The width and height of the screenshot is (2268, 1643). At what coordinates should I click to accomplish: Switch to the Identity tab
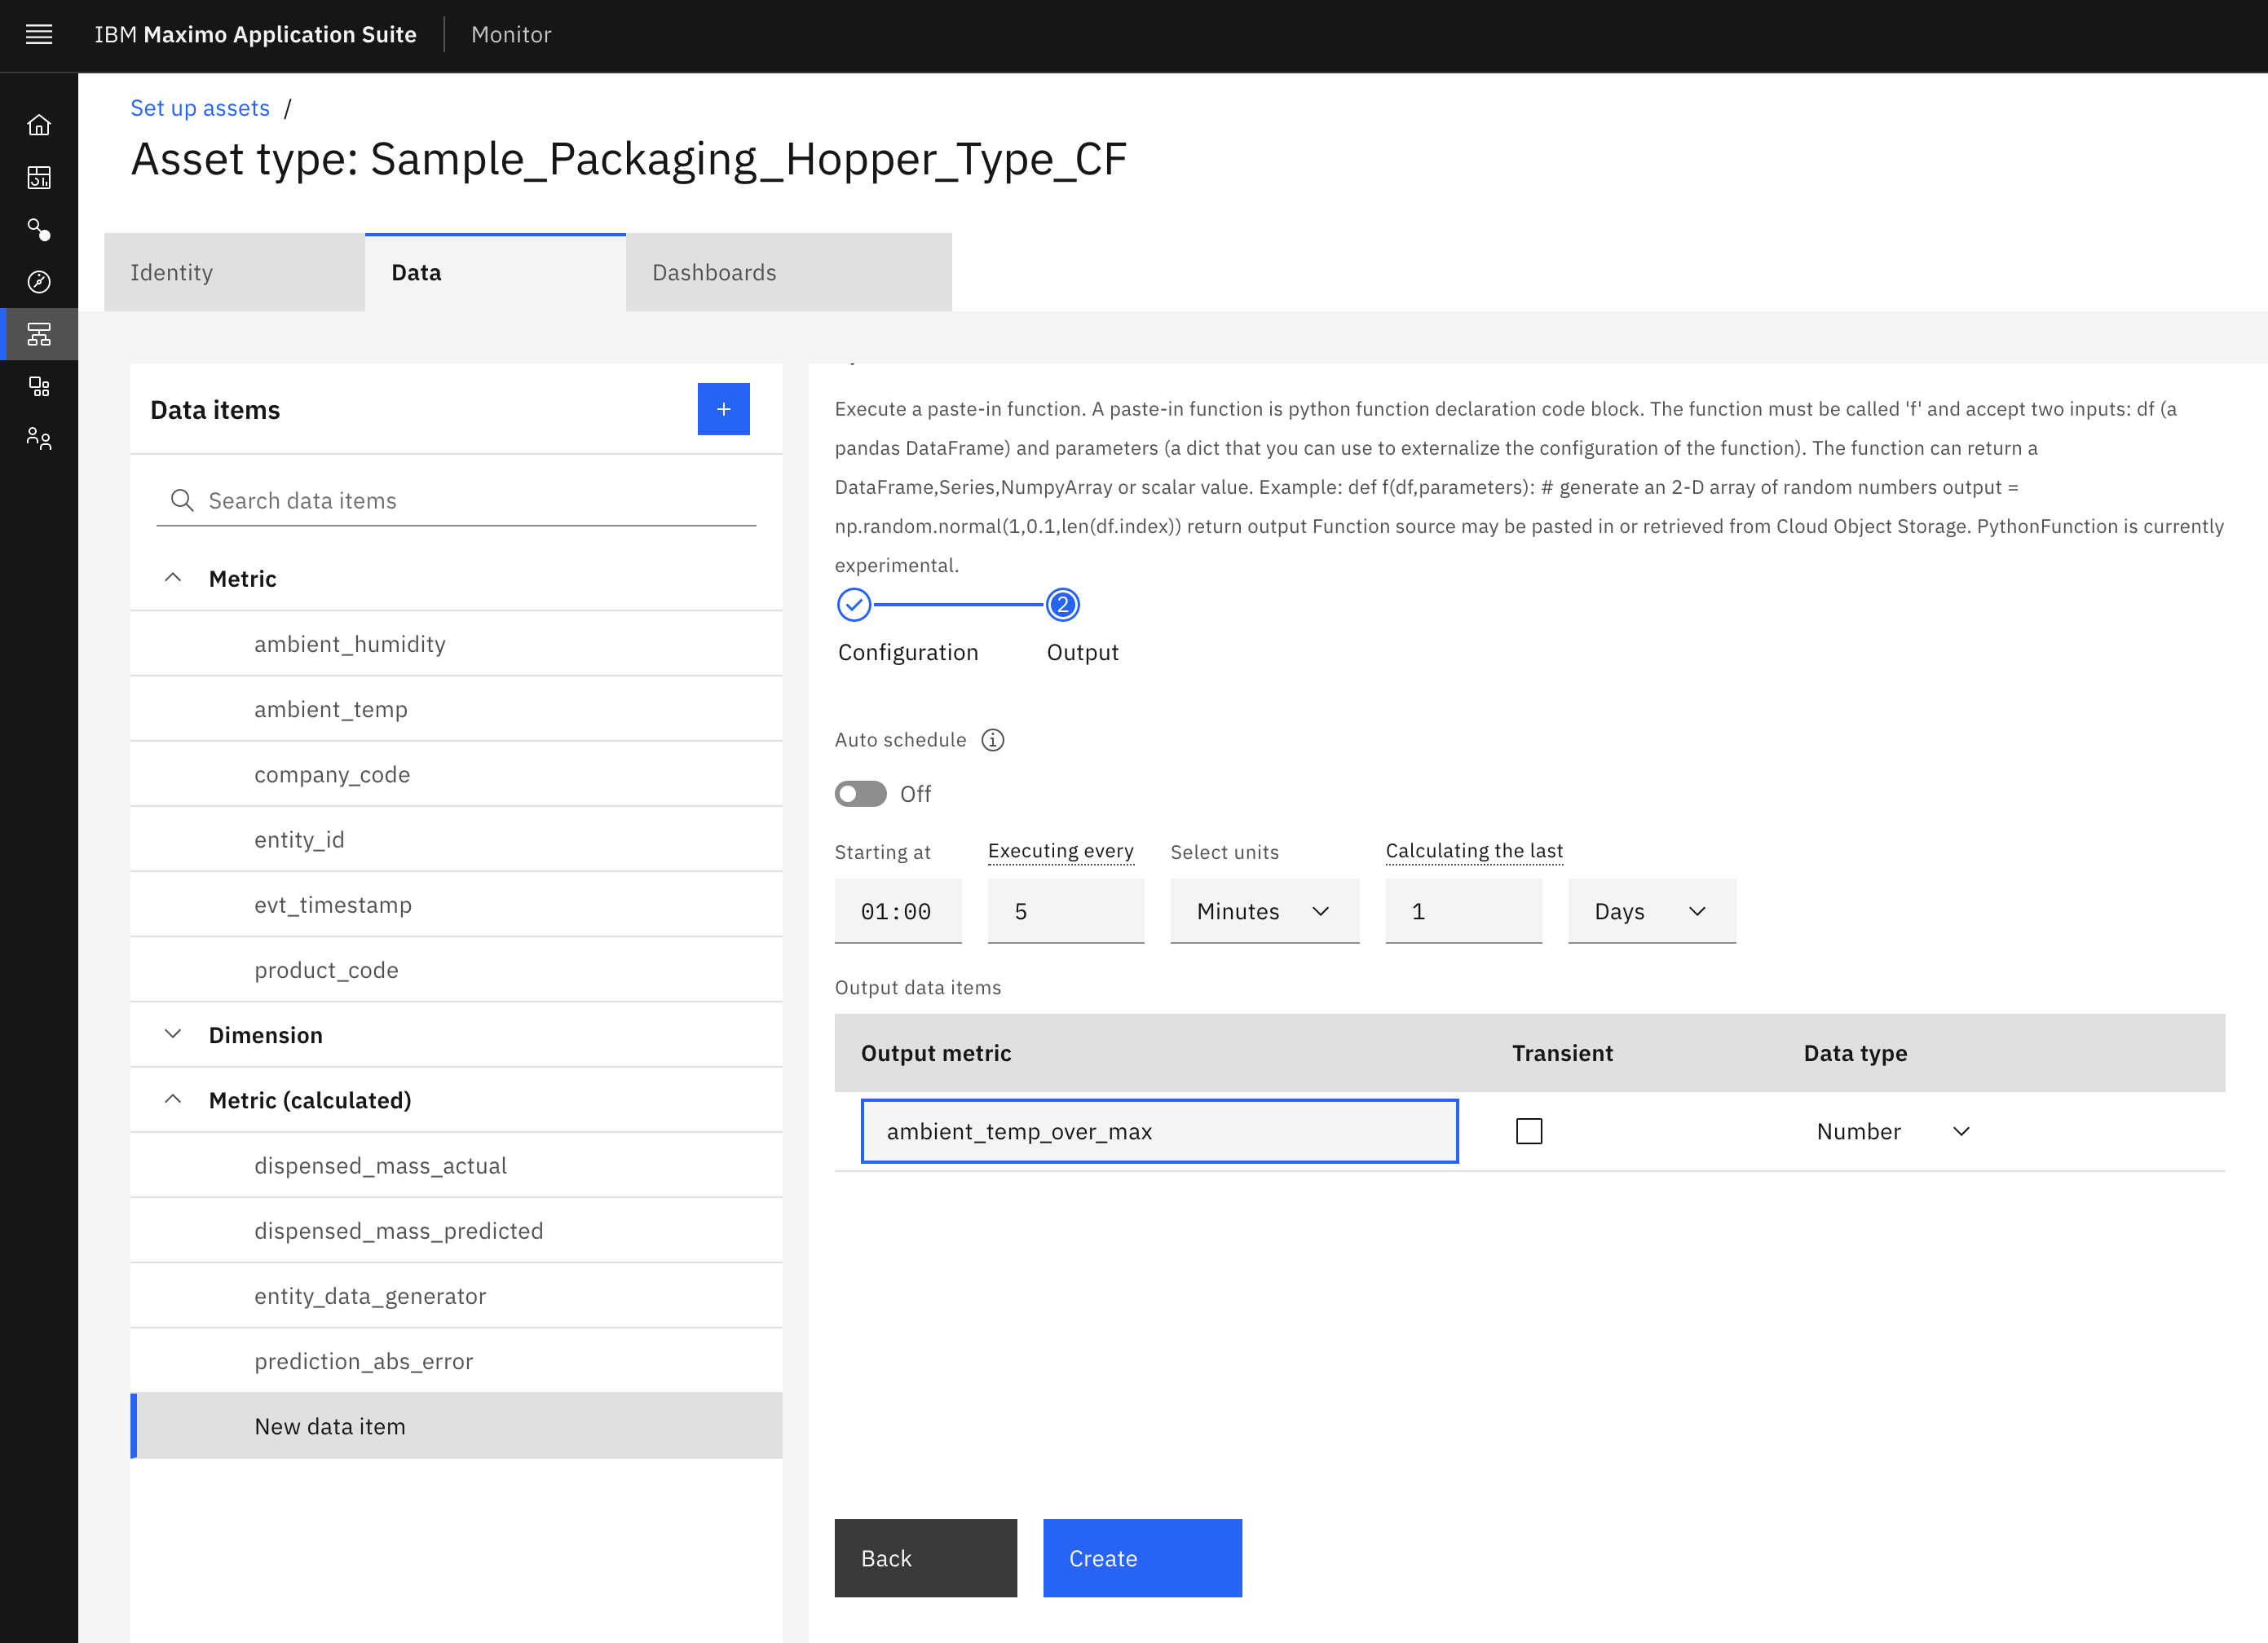click(x=171, y=271)
